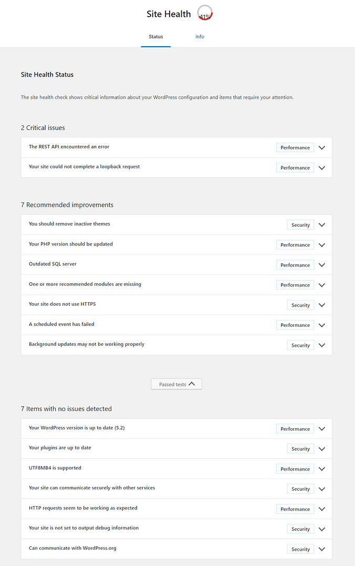The width and height of the screenshot is (355, 566).
Task: Expand the Can communicate with WordPress.org item
Action: 321,549
